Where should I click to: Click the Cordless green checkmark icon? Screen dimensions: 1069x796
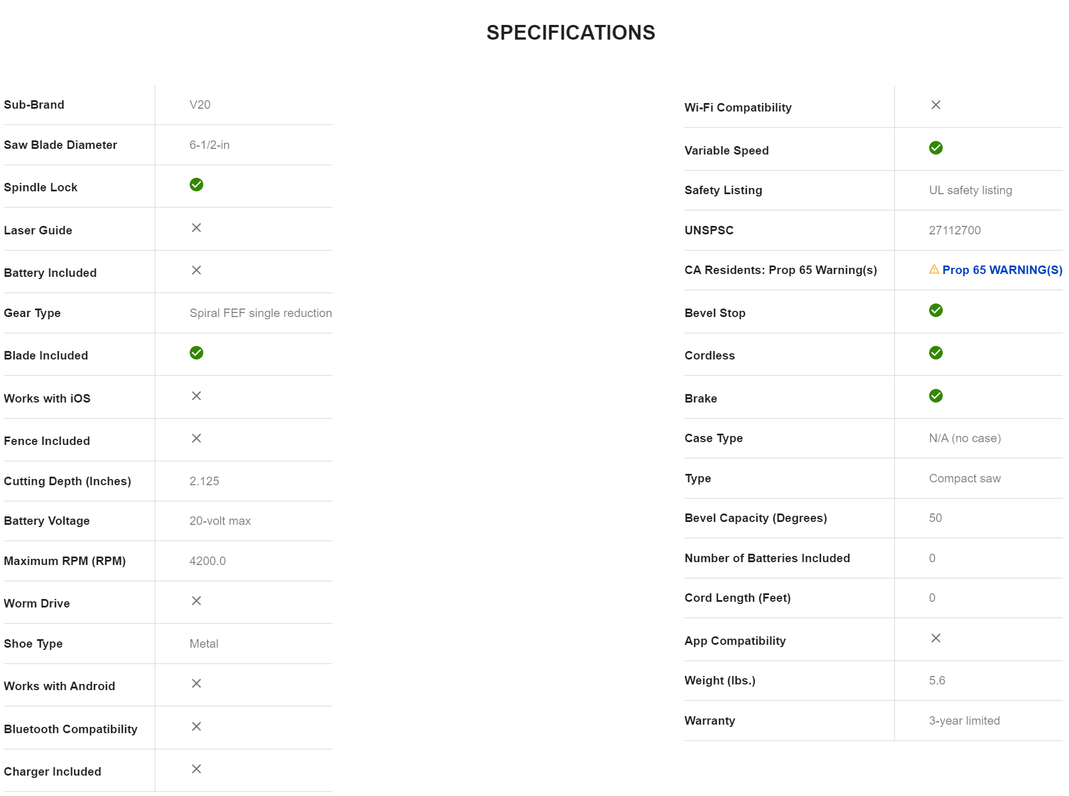935,353
